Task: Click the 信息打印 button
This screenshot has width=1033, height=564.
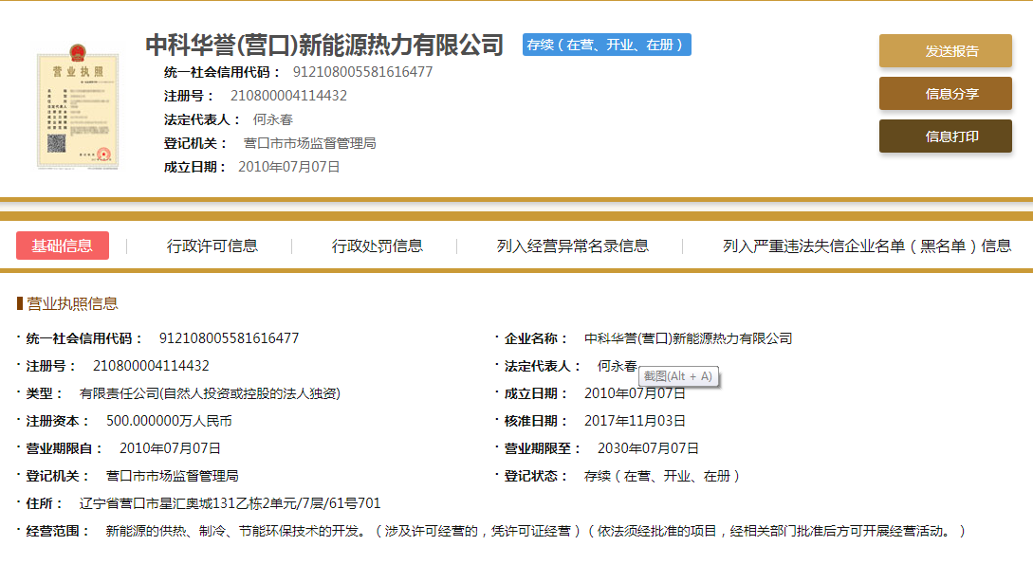Action: 946,136
